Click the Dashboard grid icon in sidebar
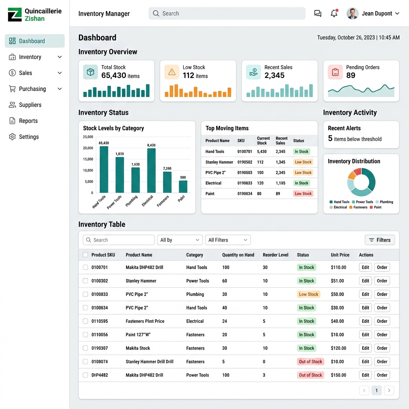Screen dimensions: 409x409 (12, 41)
